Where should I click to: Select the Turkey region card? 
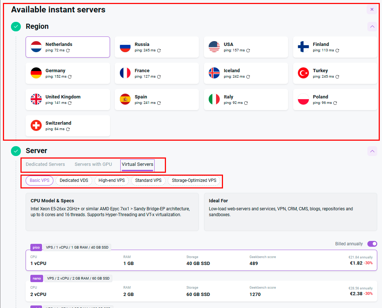point(335,73)
